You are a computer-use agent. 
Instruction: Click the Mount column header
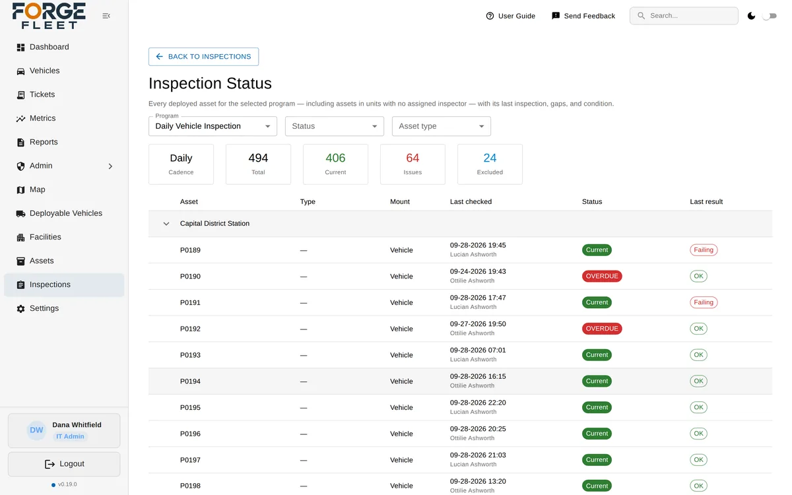click(400, 202)
